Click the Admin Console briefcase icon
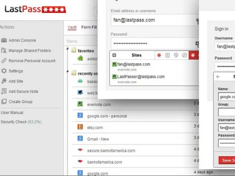The width and height of the screenshot is (235, 176). tap(4, 40)
